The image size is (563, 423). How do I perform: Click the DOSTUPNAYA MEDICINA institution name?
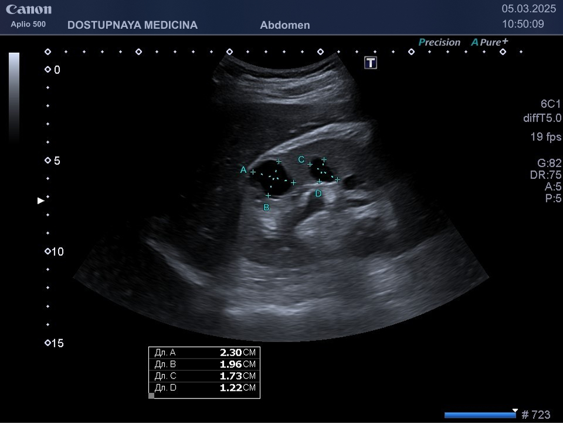(133, 25)
